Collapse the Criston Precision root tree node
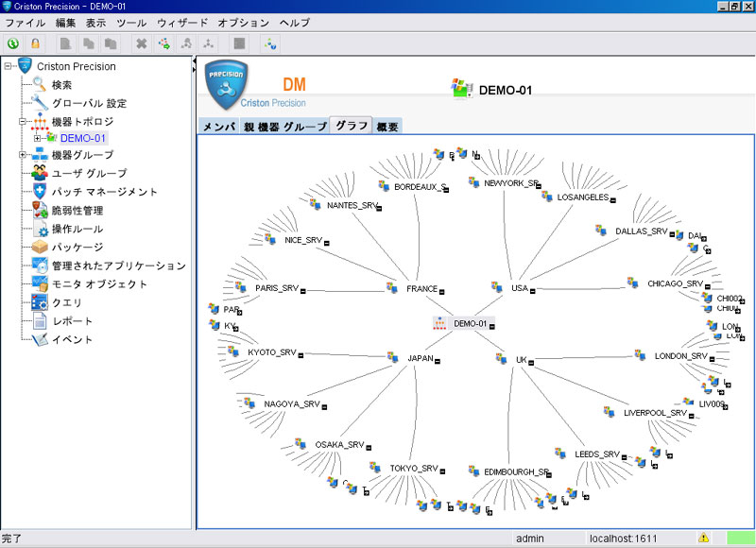This screenshot has height=548, width=756. coord(8,66)
